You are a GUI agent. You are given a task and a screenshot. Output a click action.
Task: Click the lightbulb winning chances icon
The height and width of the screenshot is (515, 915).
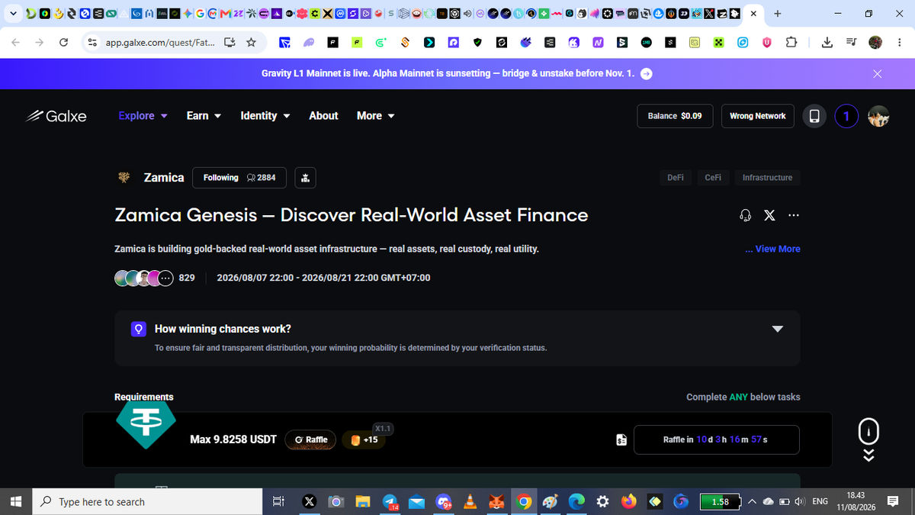pos(138,329)
